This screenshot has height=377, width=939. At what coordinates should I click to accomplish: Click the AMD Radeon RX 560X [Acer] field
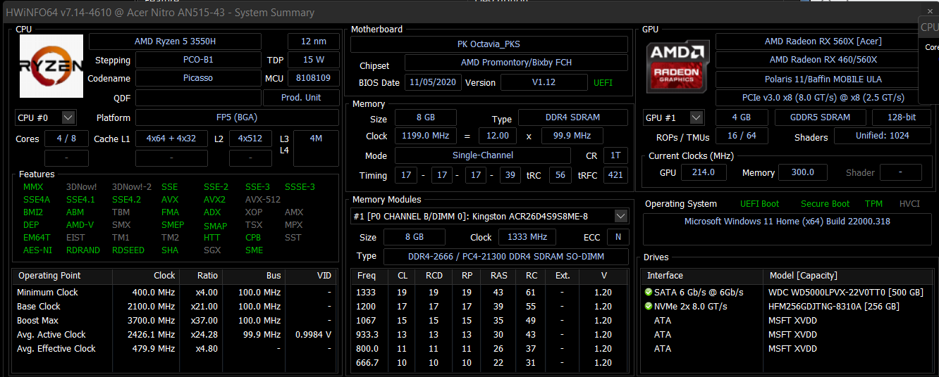coord(823,41)
